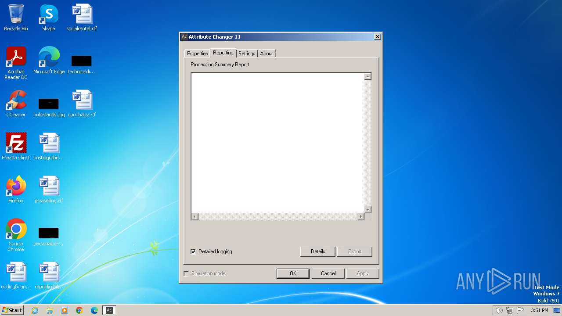This screenshot has height=316, width=562.
Task: Uncheck the Detailed logging checkbox
Action: tap(193, 251)
